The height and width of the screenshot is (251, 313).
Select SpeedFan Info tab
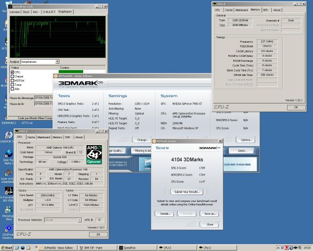pos(36,12)
